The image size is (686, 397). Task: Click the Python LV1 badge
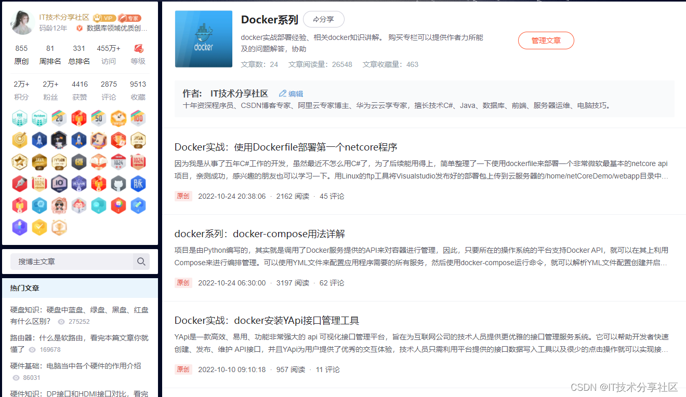click(x=60, y=162)
